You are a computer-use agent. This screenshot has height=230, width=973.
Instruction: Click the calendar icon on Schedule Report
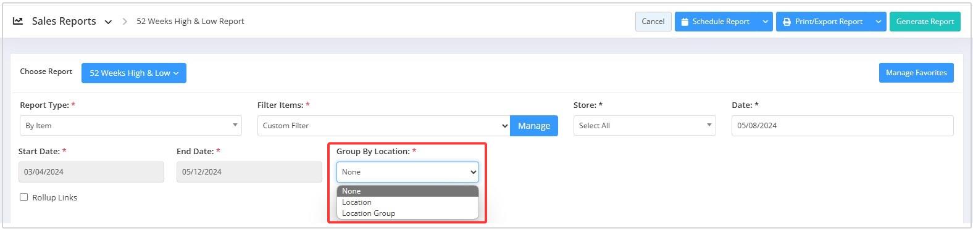(x=685, y=22)
